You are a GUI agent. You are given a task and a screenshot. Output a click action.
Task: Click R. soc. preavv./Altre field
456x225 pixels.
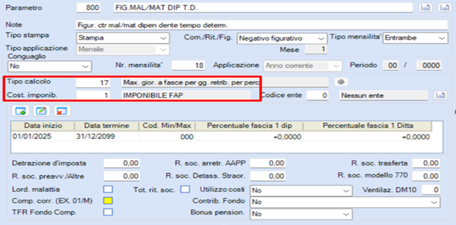[122, 176]
